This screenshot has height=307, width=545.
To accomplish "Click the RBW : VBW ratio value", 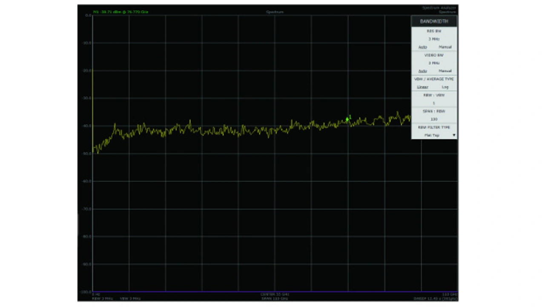I will pyautogui.click(x=434, y=103).
